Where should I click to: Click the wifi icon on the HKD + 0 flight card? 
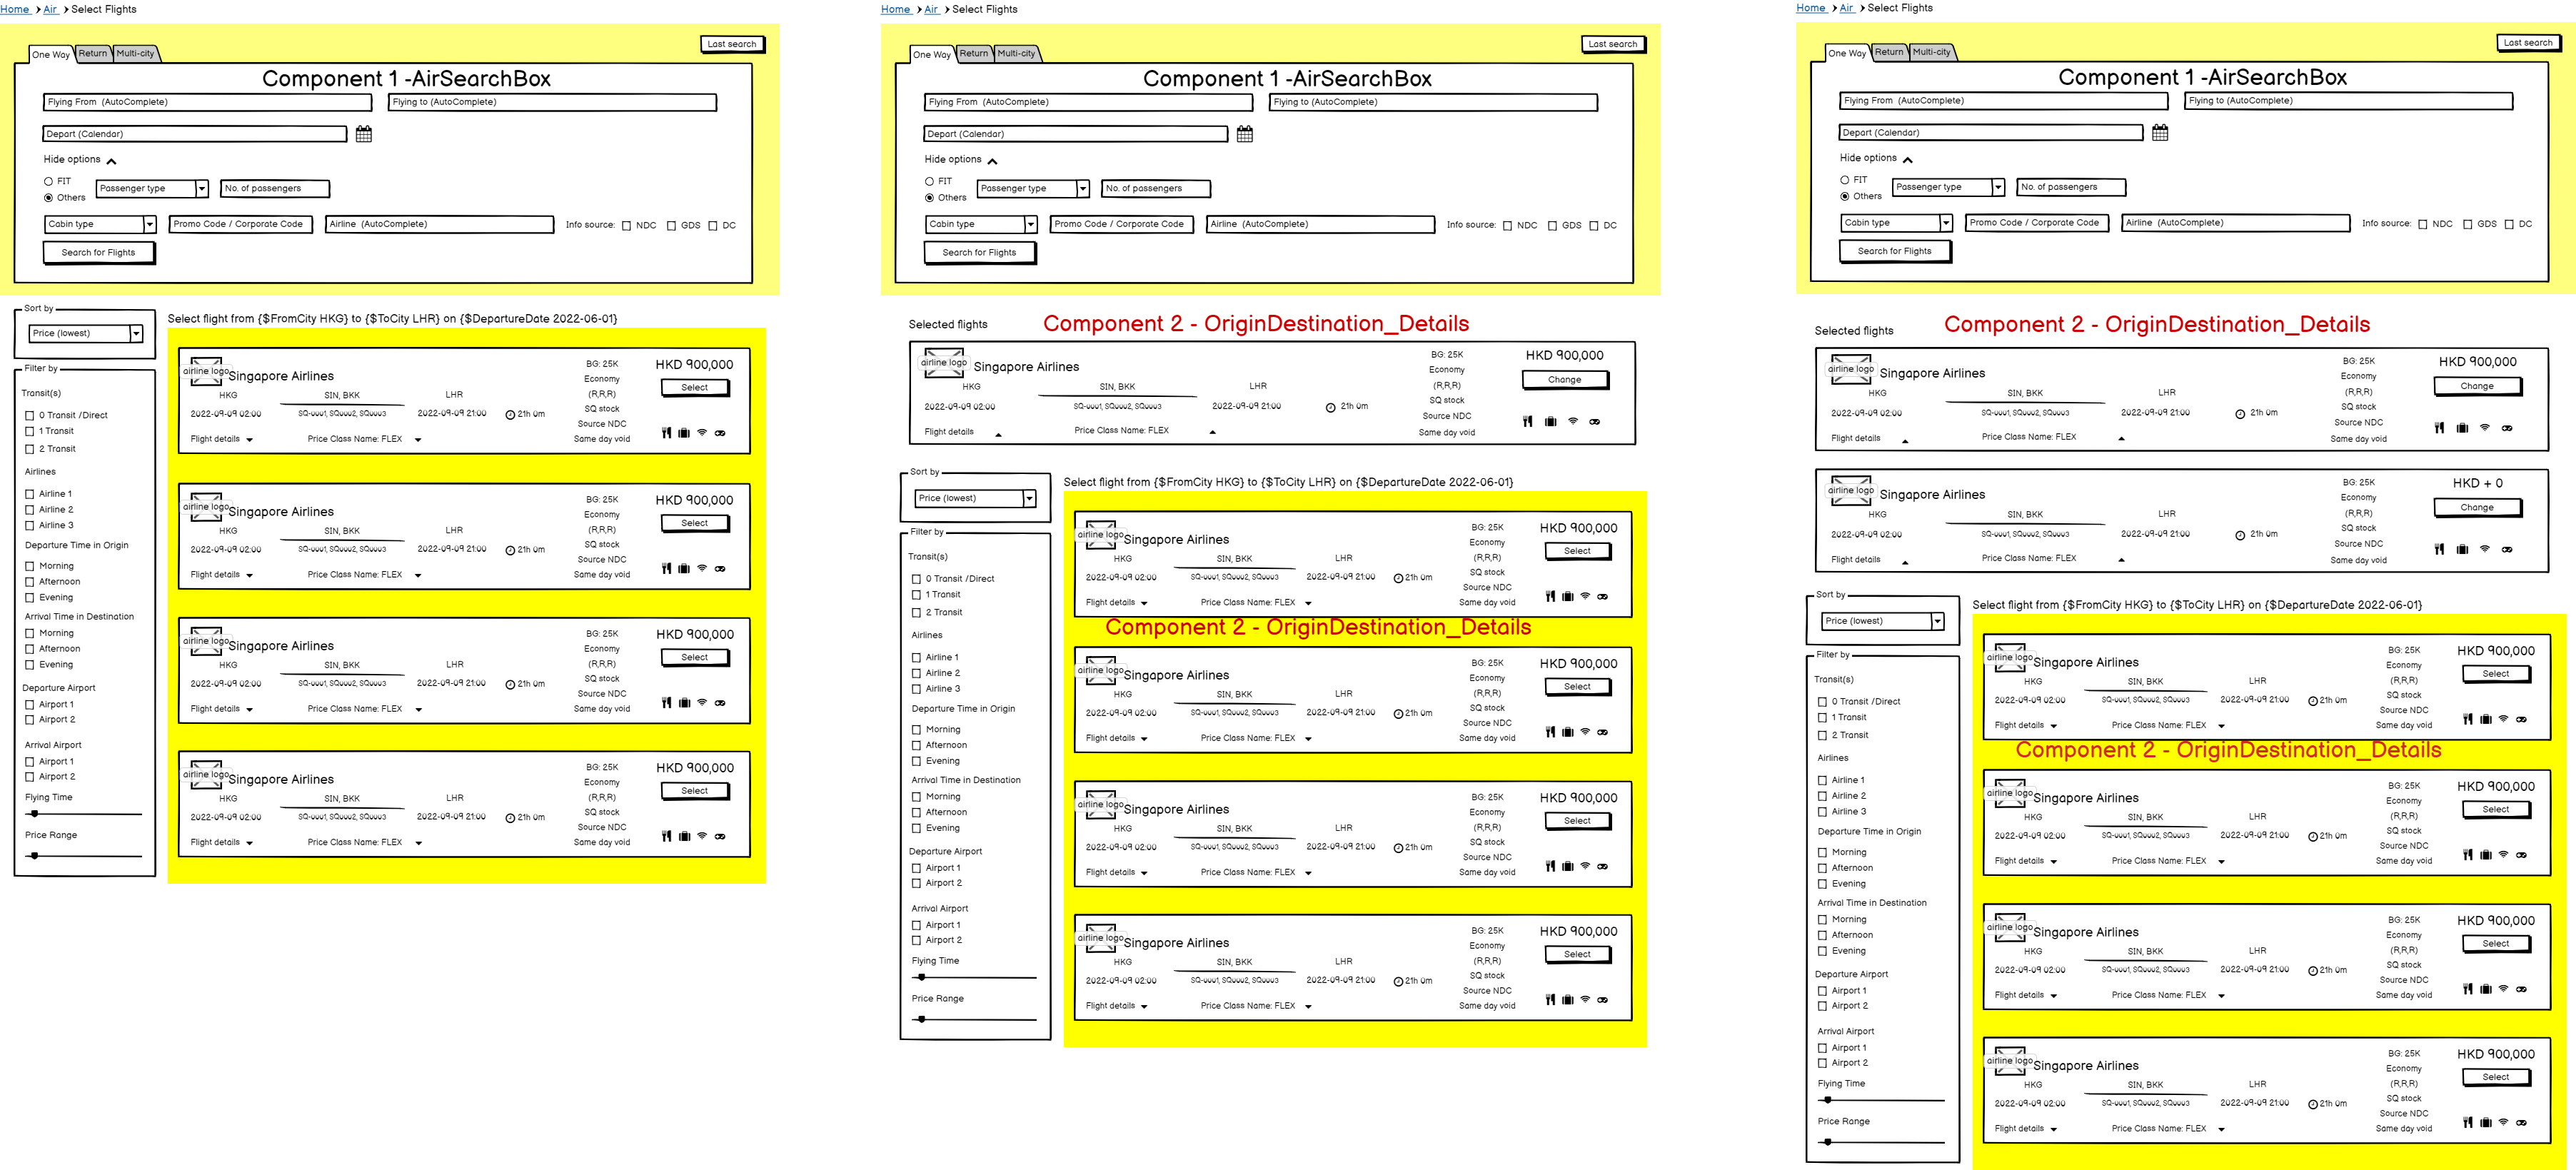(2485, 548)
